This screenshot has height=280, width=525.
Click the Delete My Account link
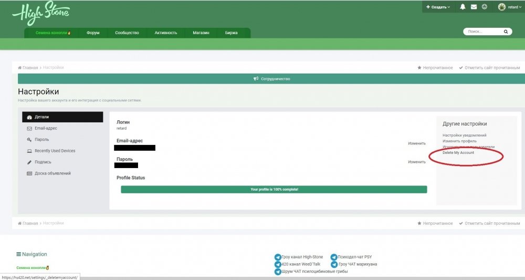pos(458,153)
